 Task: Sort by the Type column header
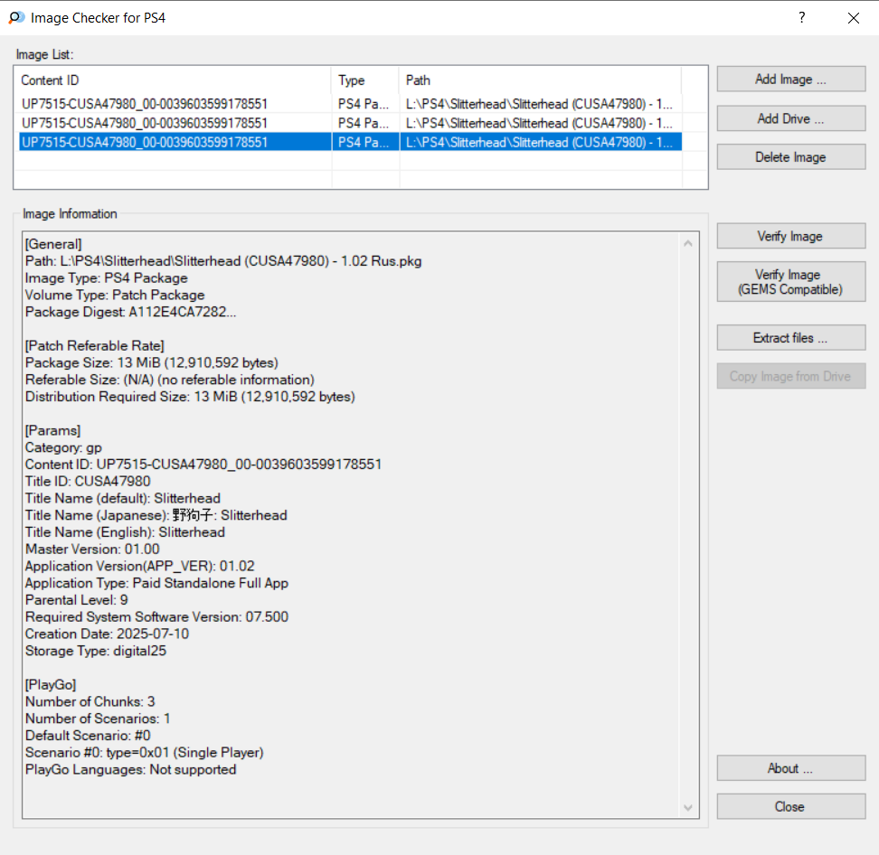click(x=365, y=80)
